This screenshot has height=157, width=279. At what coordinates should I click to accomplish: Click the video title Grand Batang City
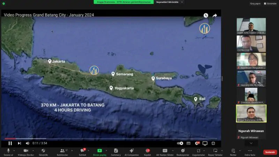(49, 15)
